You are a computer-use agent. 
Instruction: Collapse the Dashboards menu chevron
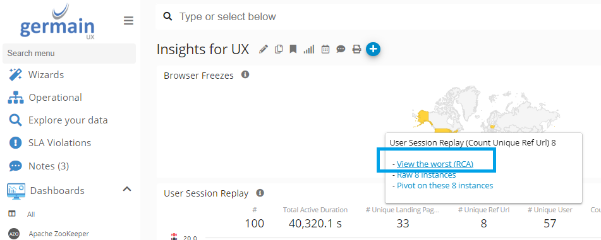(127, 189)
